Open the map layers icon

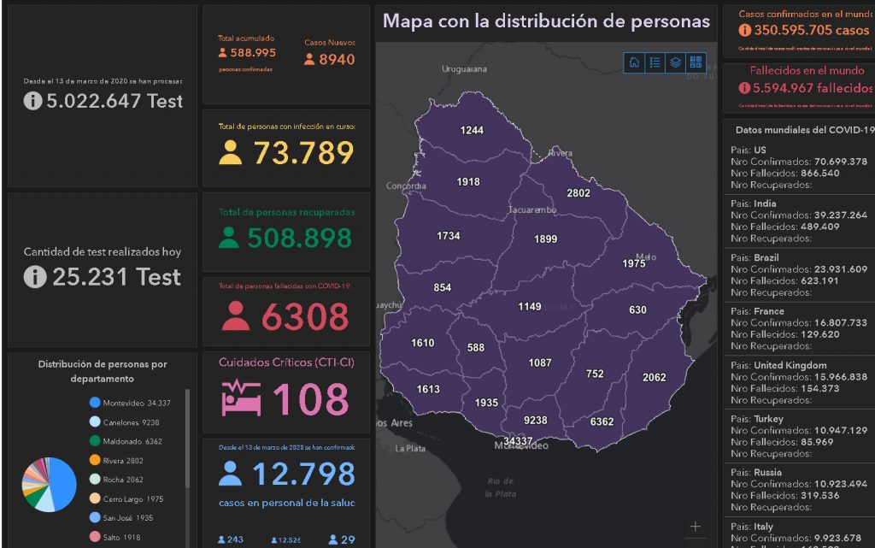[675, 62]
